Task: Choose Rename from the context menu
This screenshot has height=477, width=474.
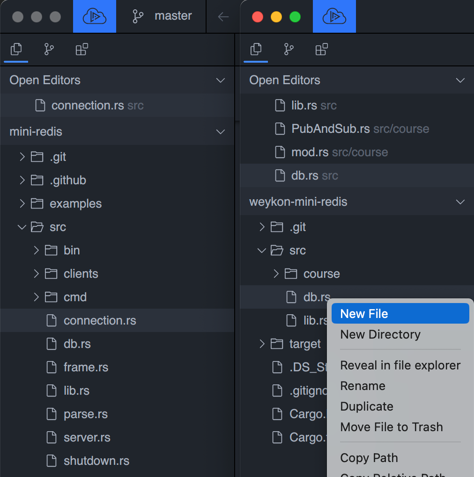Action: point(363,386)
